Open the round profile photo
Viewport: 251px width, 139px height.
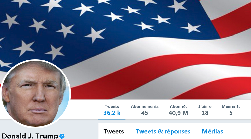[35, 93]
